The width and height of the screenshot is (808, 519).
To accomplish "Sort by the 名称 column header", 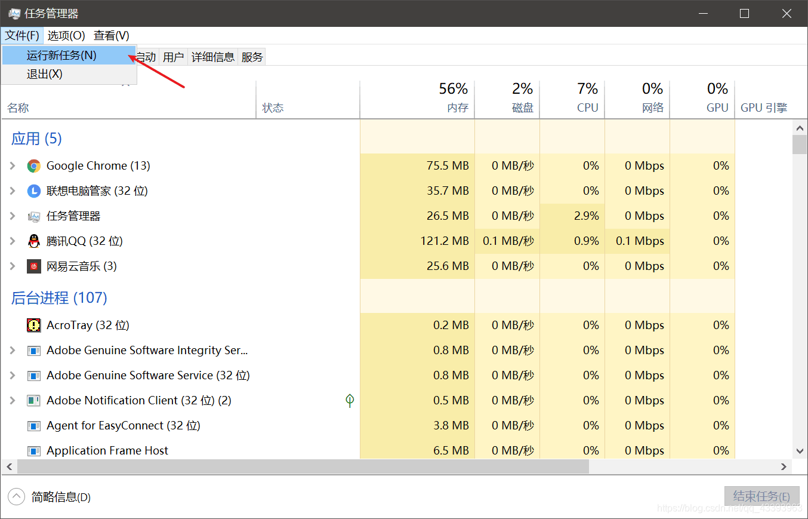I will point(128,100).
